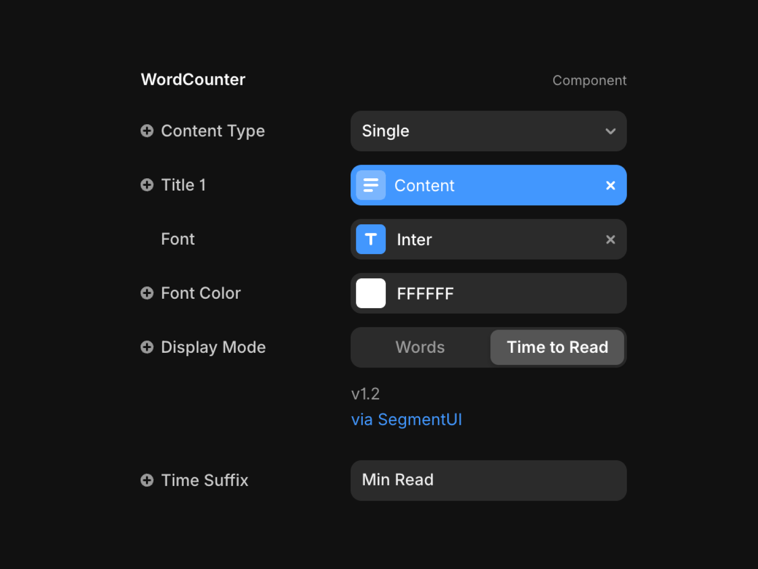The image size is (758, 569).
Task: Remove the Content variable with its X
Action: pyautogui.click(x=611, y=185)
